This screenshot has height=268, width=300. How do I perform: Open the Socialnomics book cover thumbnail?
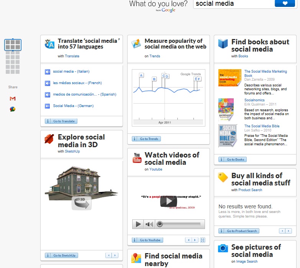click(x=226, y=110)
